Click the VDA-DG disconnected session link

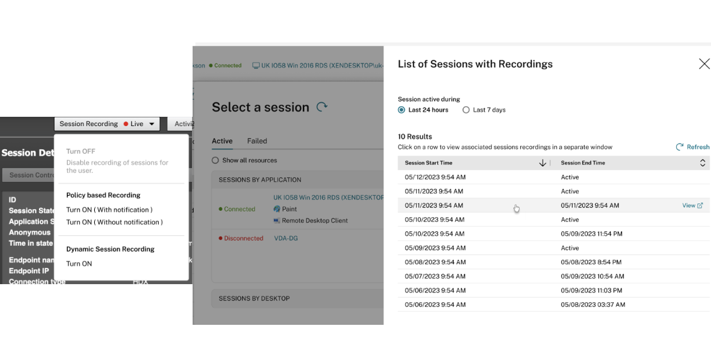coord(286,238)
